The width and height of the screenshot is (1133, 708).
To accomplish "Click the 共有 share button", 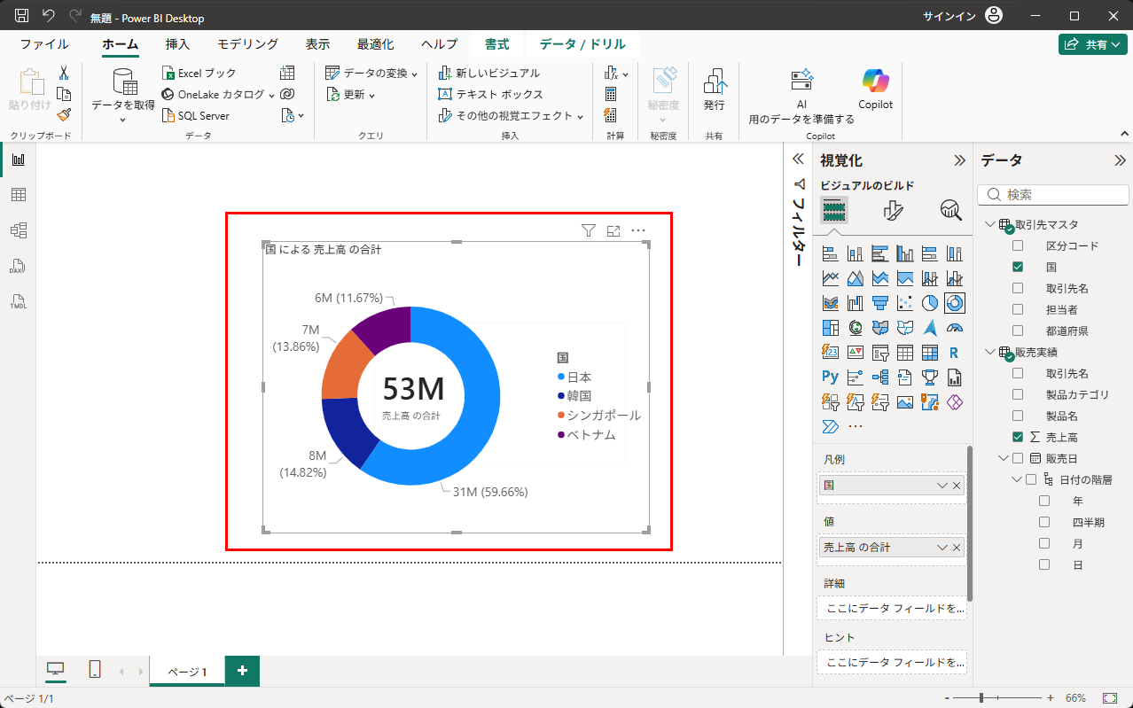I will [x=1093, y=44].
